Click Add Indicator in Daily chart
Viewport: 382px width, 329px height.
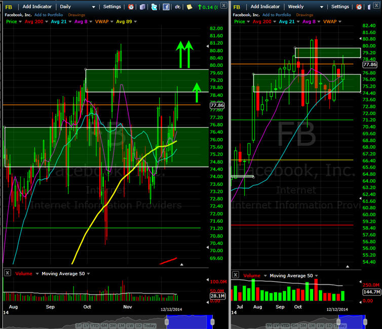37,7
